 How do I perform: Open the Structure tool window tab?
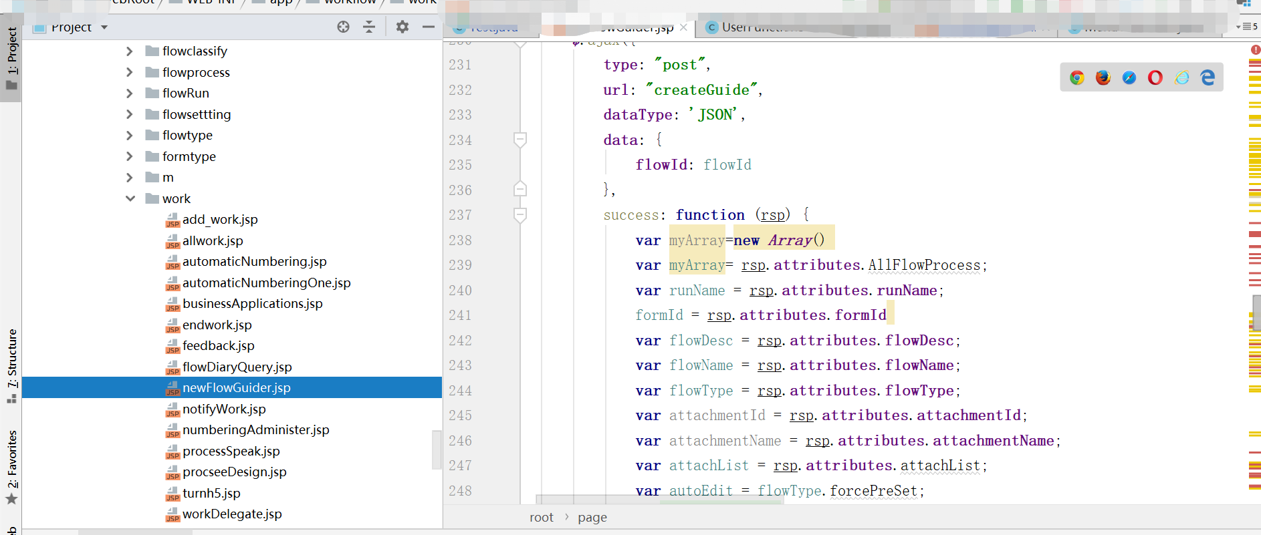point(11,365)
